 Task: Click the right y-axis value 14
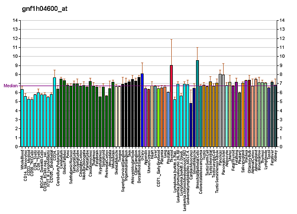[x=282, y=20]
